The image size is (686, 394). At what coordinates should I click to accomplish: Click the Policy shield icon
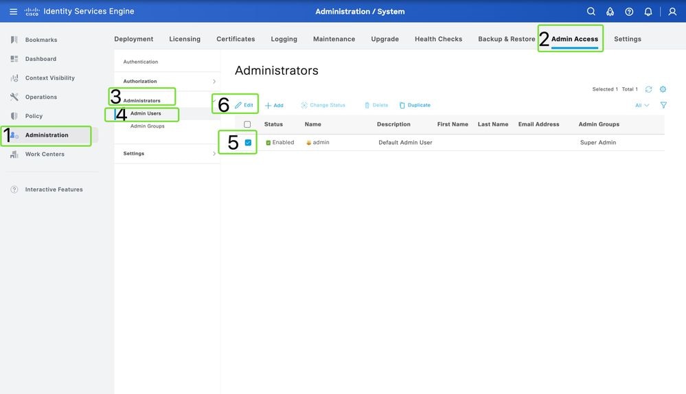(x=14, y=116)
